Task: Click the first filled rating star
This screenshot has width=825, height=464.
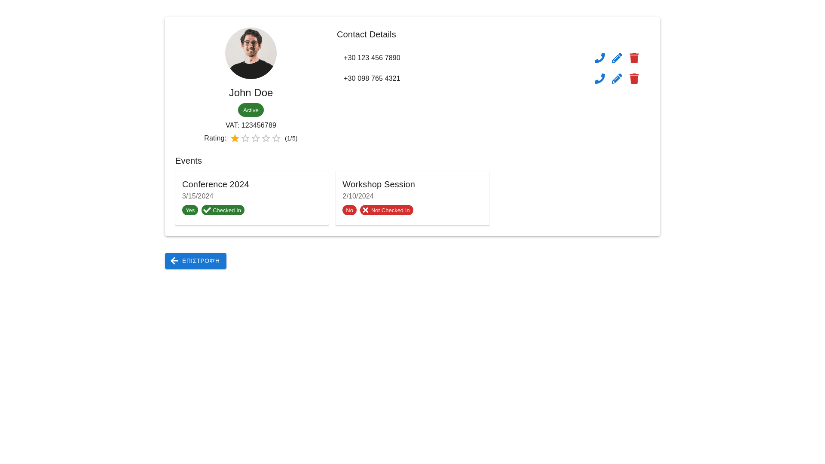Action: (235, 138)
